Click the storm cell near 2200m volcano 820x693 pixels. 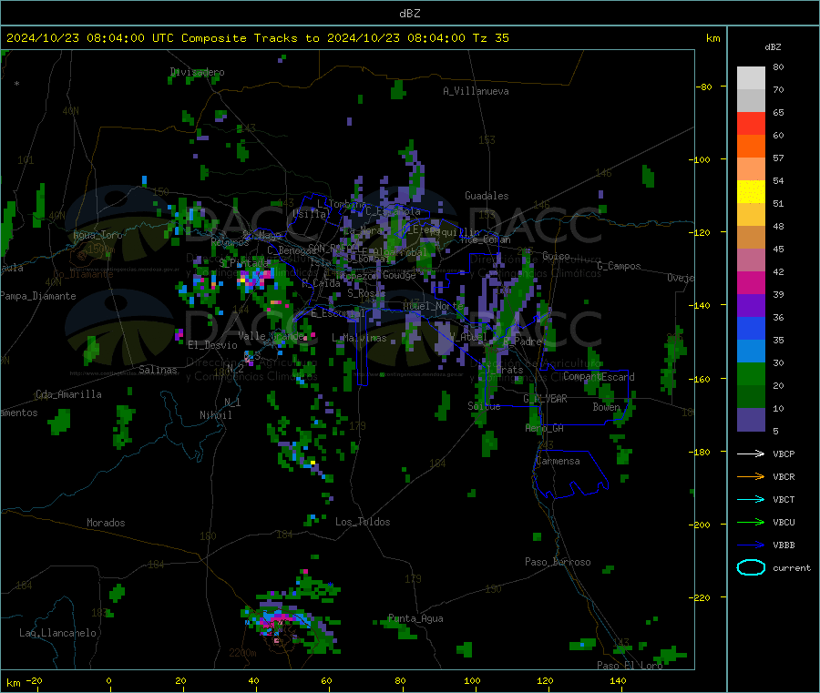(x=277, y=621)
